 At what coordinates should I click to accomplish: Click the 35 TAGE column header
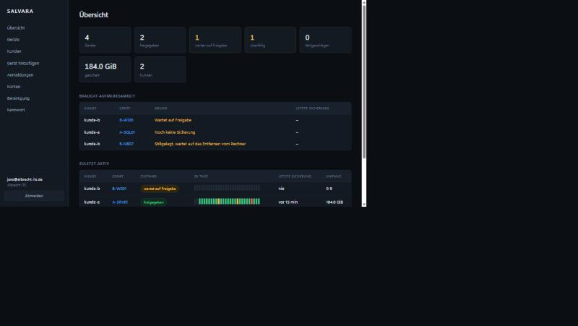point(202,176)
